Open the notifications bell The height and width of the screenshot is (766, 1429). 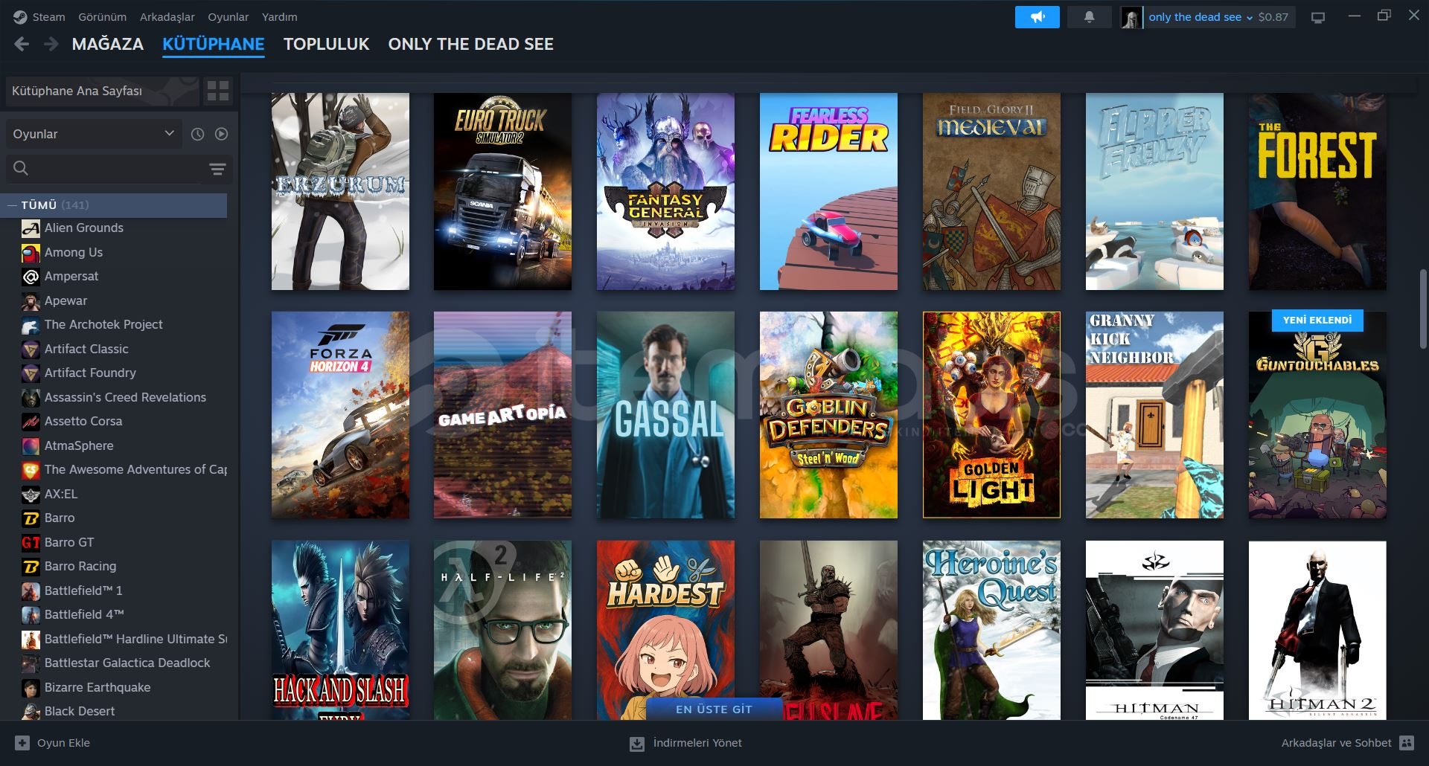1089,17
